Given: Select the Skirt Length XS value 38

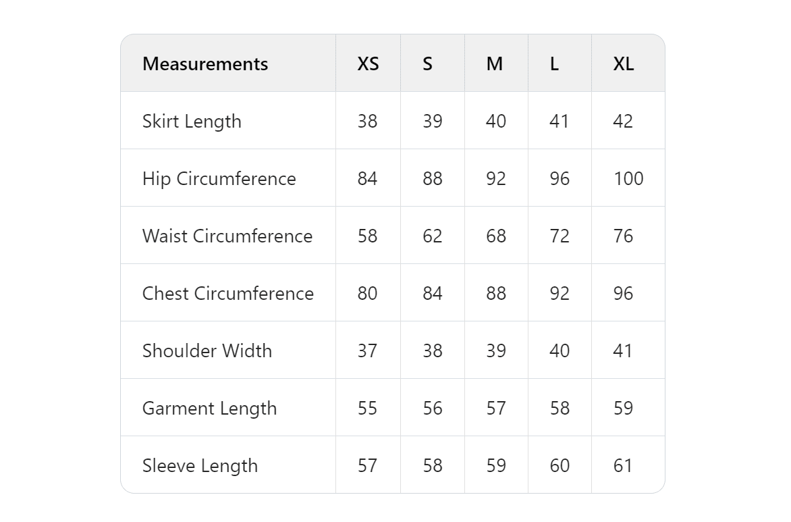Looking at the screenshot, I should click(x=367, y=121).
